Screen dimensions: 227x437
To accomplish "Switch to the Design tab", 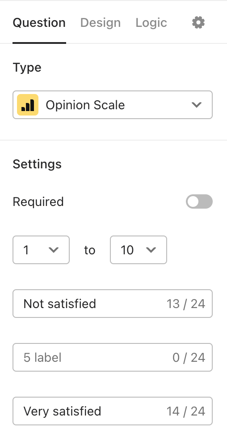I will pyautogui.click(x=101, y=22).
